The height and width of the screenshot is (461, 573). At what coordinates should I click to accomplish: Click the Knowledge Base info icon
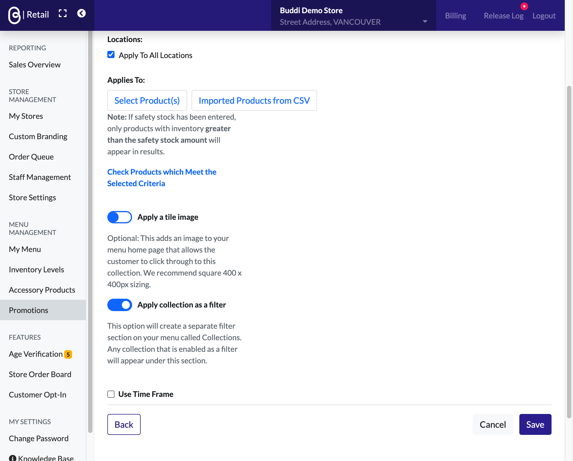[12, 458]
